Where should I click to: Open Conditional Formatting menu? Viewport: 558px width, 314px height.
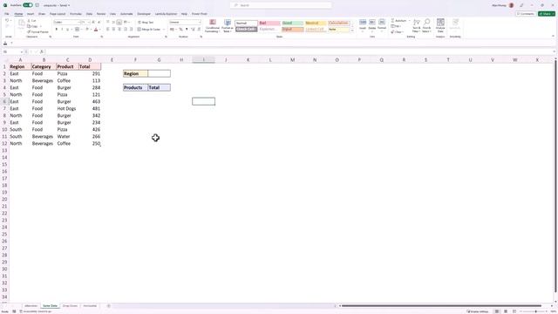[213, 26]
